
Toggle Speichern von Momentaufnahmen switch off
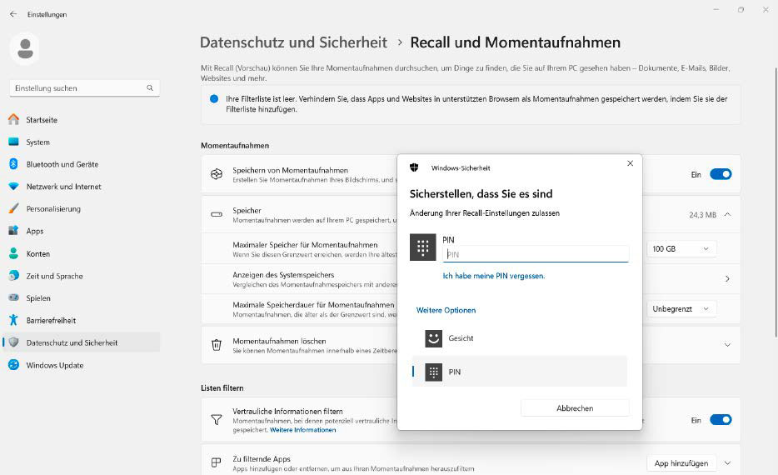(x=721, y=174)
